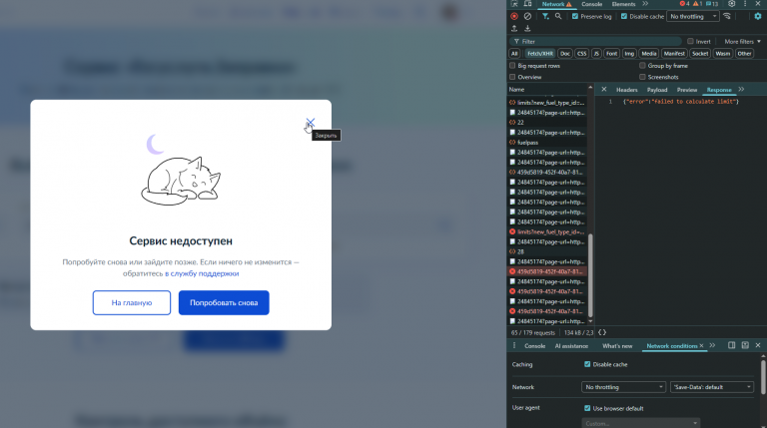The image size is (767, 428).
Task: Open the 'Save-Data': default dropdown
Action: pos(712,387)
